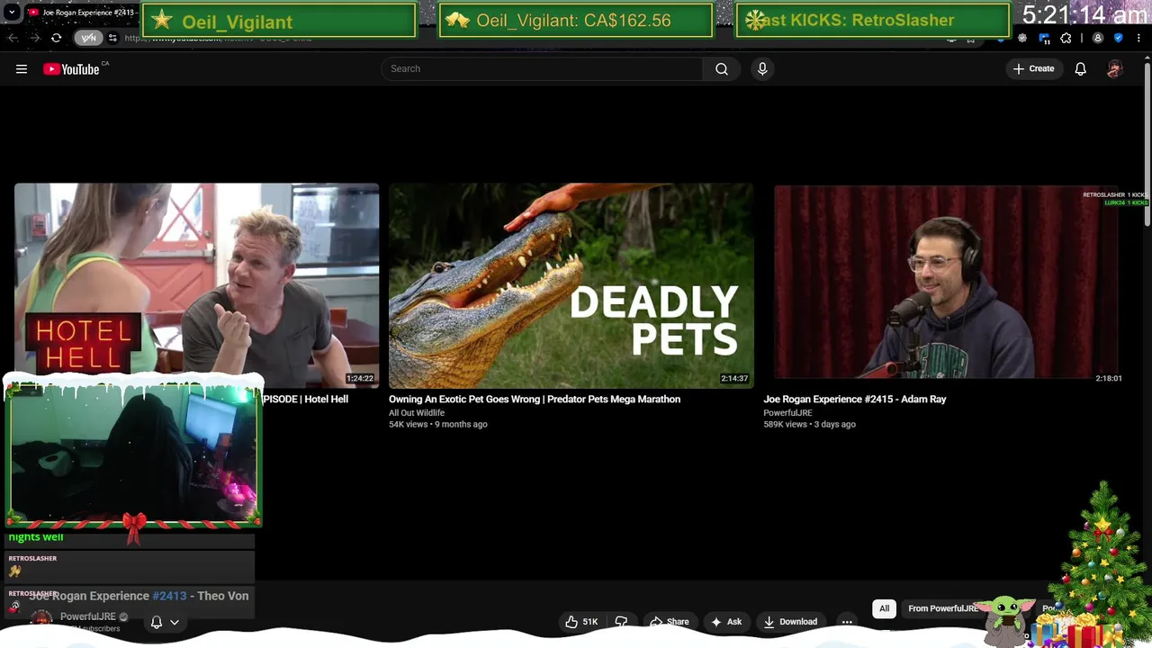Viewport: 1152px width, 648px height.
Task: Go back with the browser arrow
Action: [x=13, y=38]
